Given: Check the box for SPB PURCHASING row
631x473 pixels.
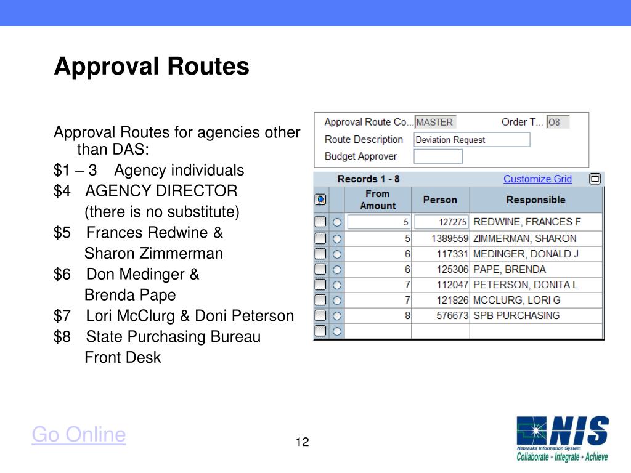Looking at the screenshot, I should click(320, 315).
